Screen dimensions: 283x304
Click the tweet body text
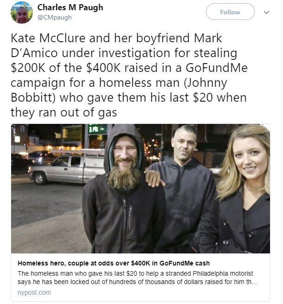(129, 75)
